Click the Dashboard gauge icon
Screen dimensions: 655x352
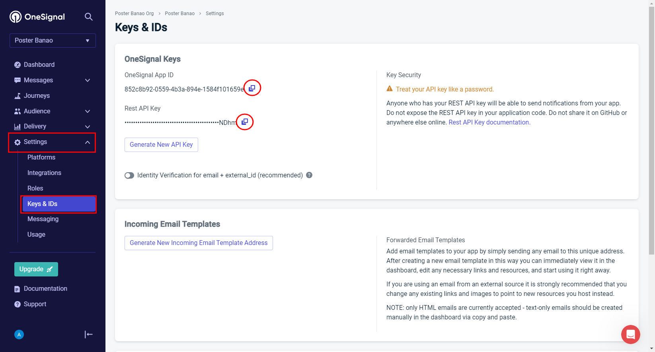pos(18,65)
